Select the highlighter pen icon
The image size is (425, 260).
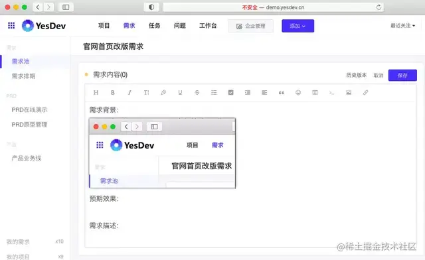point(163,93)
